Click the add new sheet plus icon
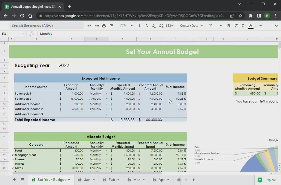Screen dimensions: 281x185 14,180
